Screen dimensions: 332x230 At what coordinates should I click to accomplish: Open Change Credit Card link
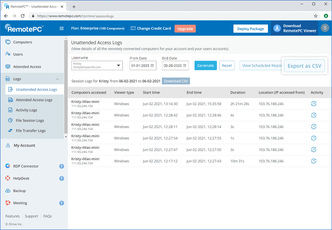pyautogui.click(x=151, y=28)
